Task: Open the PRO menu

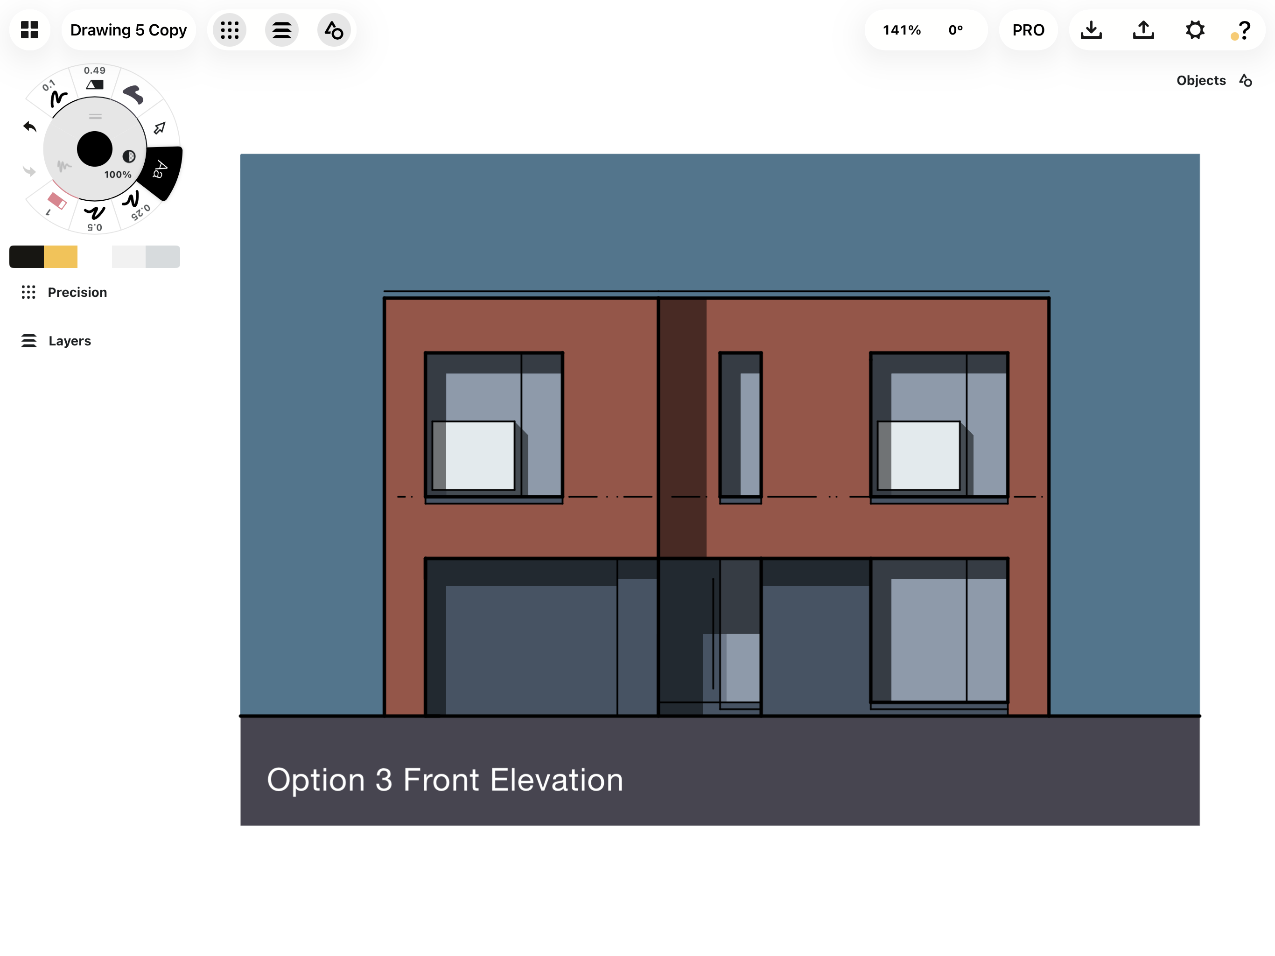Action: click(x=1028, y=30)
